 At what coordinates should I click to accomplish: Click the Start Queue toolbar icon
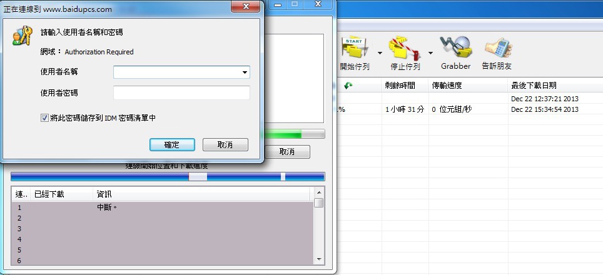pos(355,47)
